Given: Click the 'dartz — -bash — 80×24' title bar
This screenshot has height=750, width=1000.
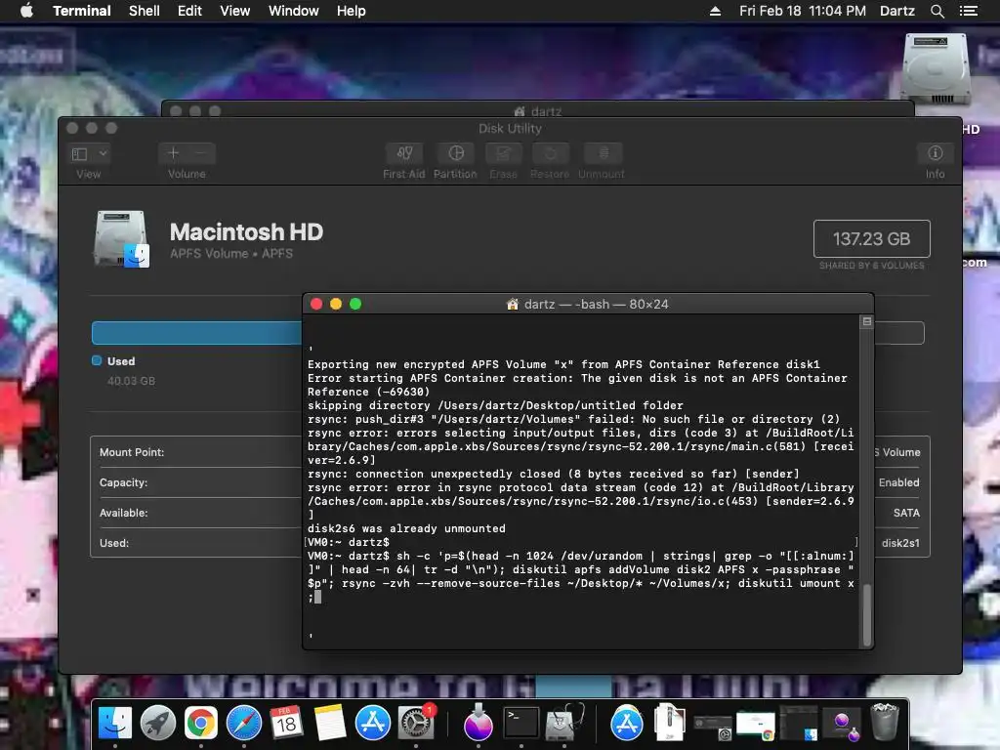Looking at the screenshot, I should (x=587, y=305).
